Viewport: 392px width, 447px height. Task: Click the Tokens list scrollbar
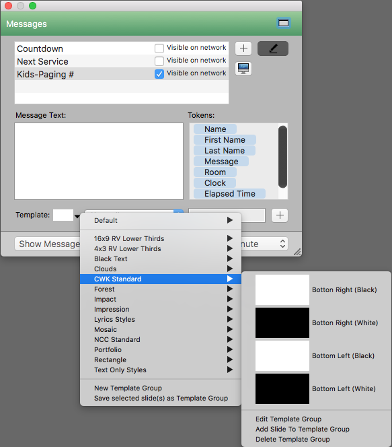point(282,157)
